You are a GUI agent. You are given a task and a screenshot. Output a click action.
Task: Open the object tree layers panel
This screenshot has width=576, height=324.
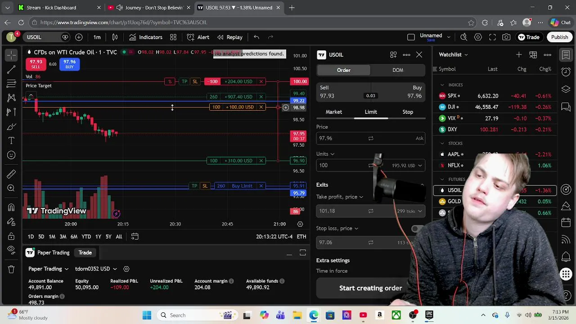[566, 89]
